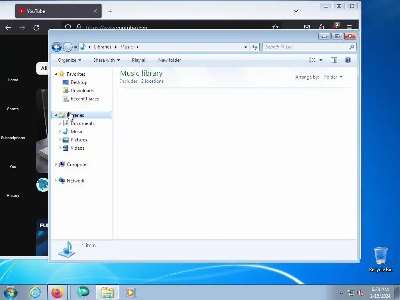
Task: Select Music library in the tree
Action: click(77, 132)
